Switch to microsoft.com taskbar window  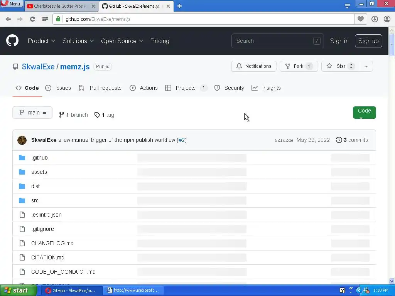coord(133,291)
